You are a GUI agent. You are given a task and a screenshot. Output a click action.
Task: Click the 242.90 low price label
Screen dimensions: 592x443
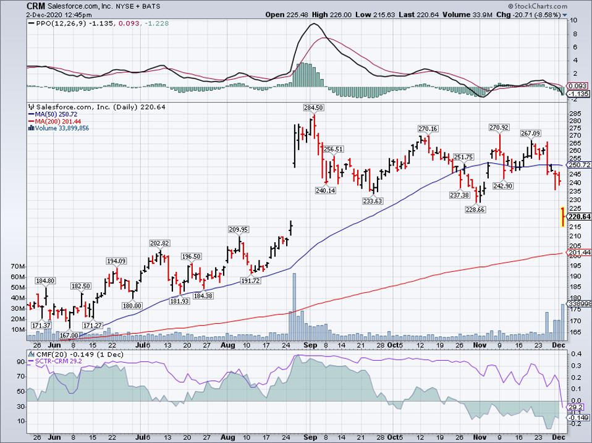(502, 186)
